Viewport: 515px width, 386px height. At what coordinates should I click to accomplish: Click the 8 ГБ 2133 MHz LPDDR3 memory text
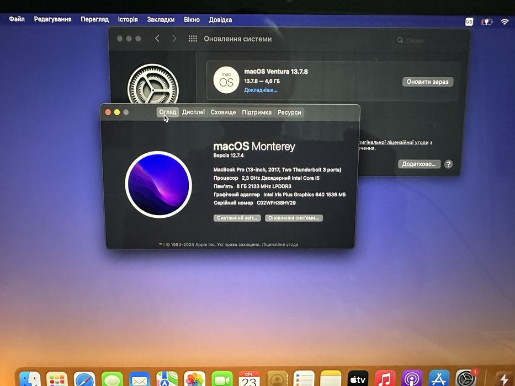coord(264,186)
